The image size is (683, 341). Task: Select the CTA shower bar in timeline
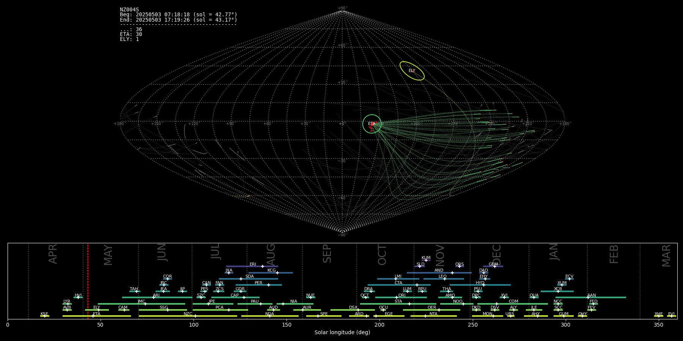pos(399,285)
